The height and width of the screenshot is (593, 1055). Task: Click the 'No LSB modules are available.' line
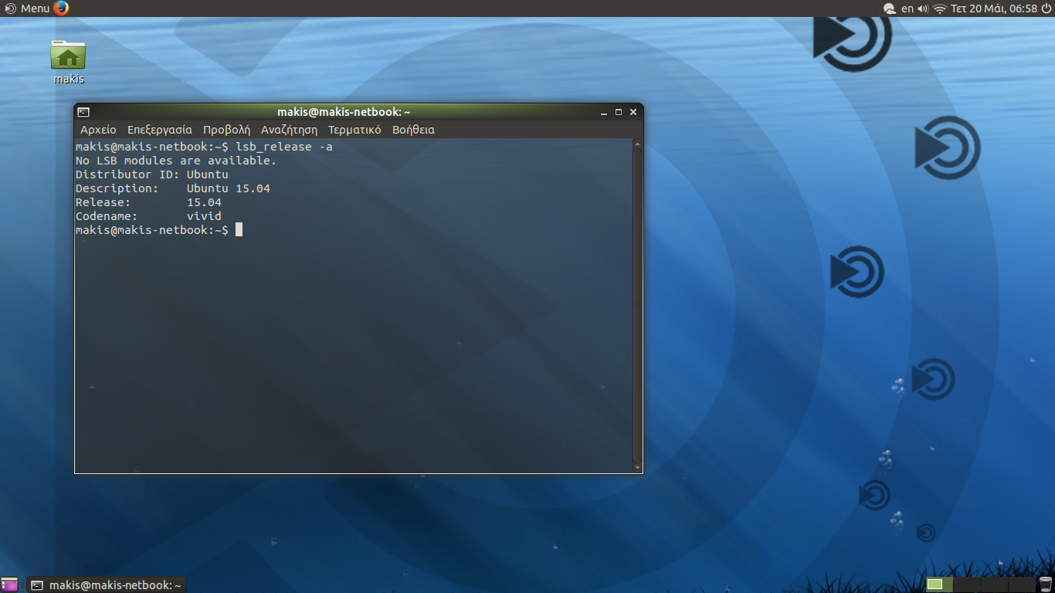coord(175,161)
